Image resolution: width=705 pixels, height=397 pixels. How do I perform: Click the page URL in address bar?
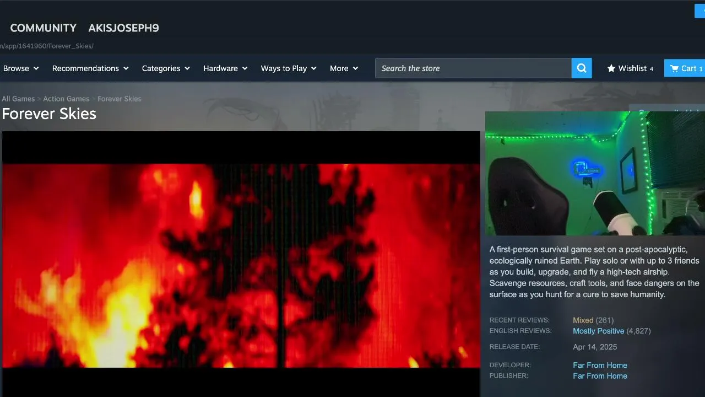coord(47,46)
